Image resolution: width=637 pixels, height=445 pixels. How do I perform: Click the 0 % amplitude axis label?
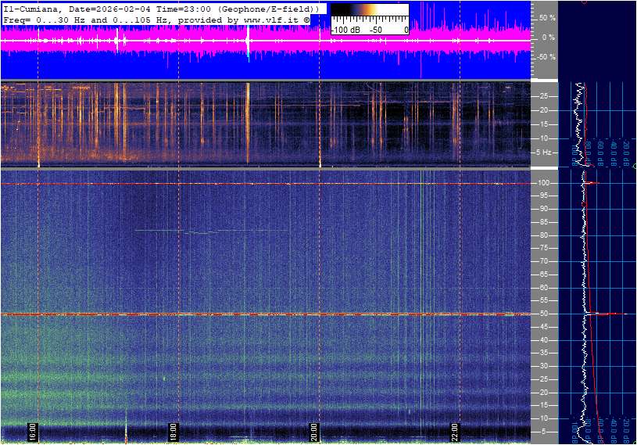point(548,37)
